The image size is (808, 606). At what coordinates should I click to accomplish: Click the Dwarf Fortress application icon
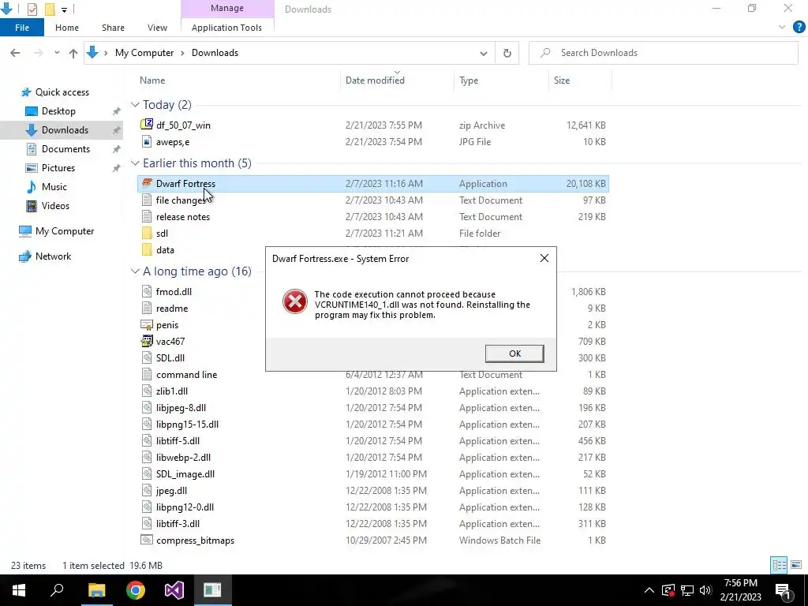[147, 183]
